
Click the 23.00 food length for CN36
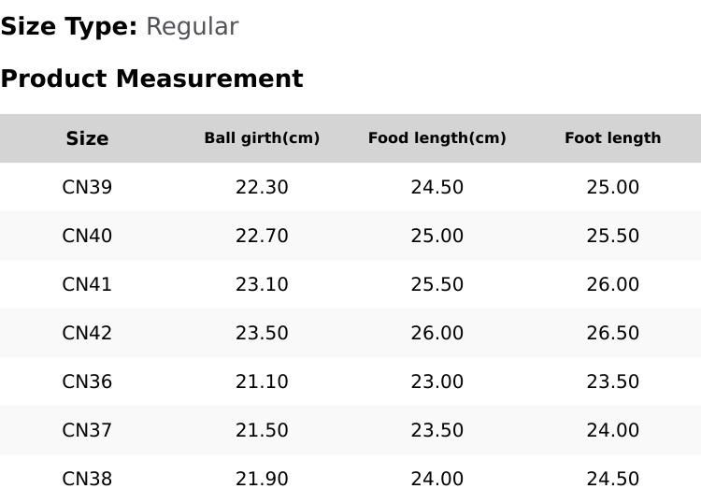coord(437,381)
